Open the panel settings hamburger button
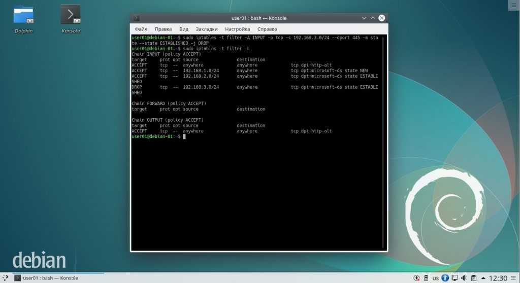 coord(514,278)
